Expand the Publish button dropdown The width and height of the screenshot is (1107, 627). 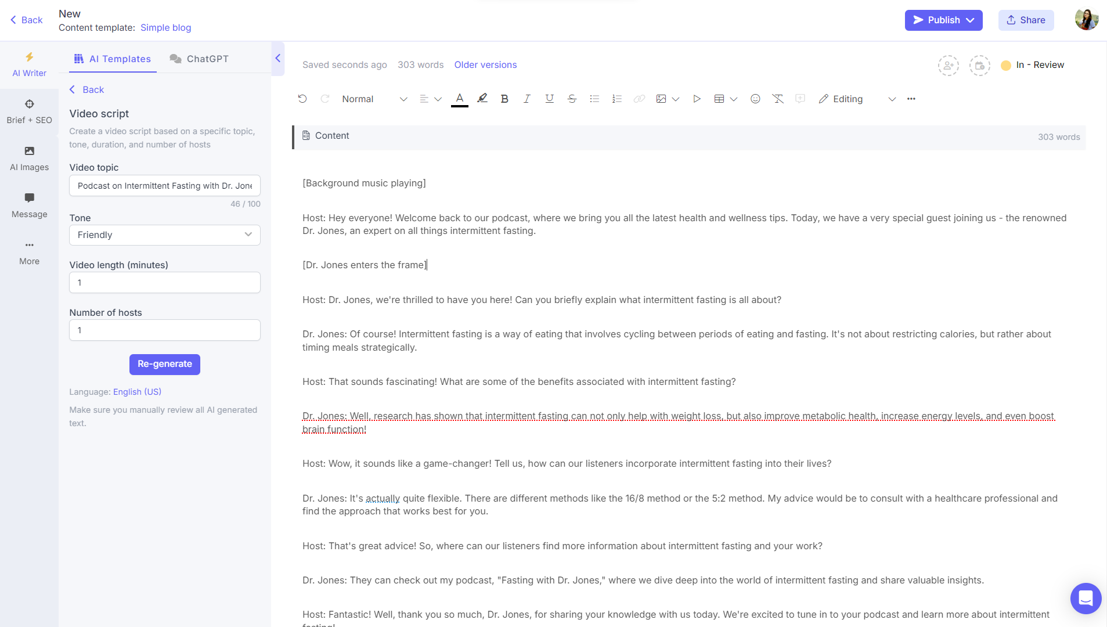(x=971, y=20)
